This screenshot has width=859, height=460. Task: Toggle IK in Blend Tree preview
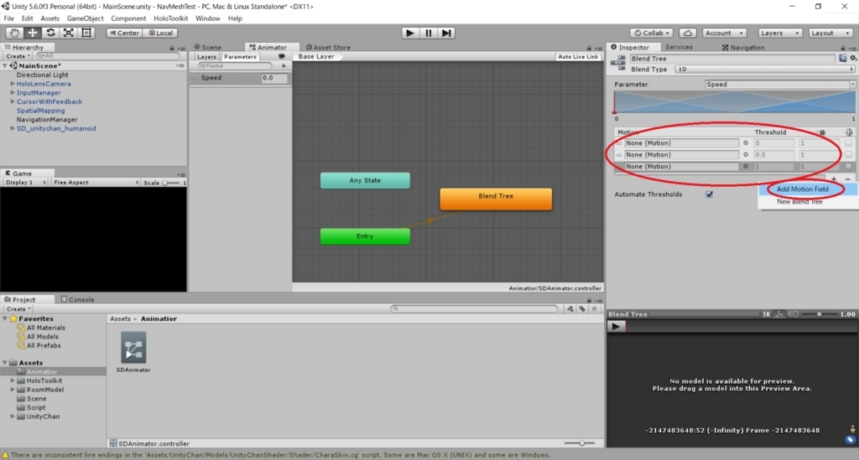(767, 314)
